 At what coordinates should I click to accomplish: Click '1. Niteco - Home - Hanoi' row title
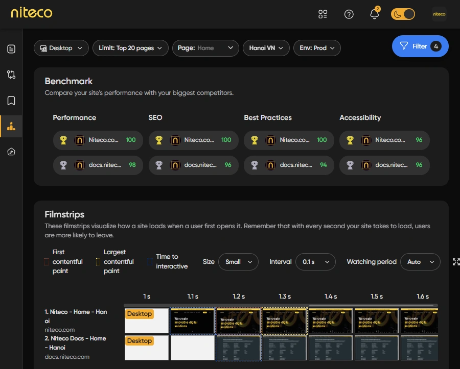76,316
